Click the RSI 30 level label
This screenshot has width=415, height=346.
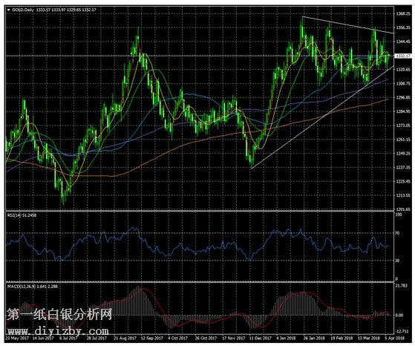coord(397,261)
